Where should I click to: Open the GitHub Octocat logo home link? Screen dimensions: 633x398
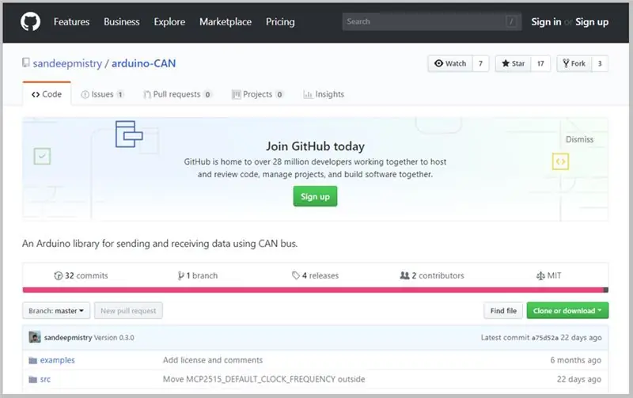pyautogui.click(x=30, y=22)
